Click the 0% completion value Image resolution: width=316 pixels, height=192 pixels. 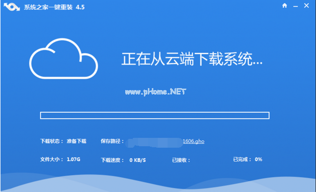point(258,160)
